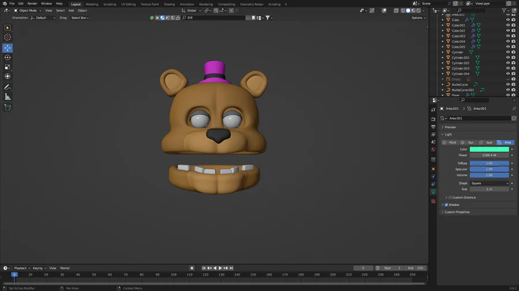This screenshot has height=291, width=519.
Task: Select the Point light type
Action: (450, 143)
